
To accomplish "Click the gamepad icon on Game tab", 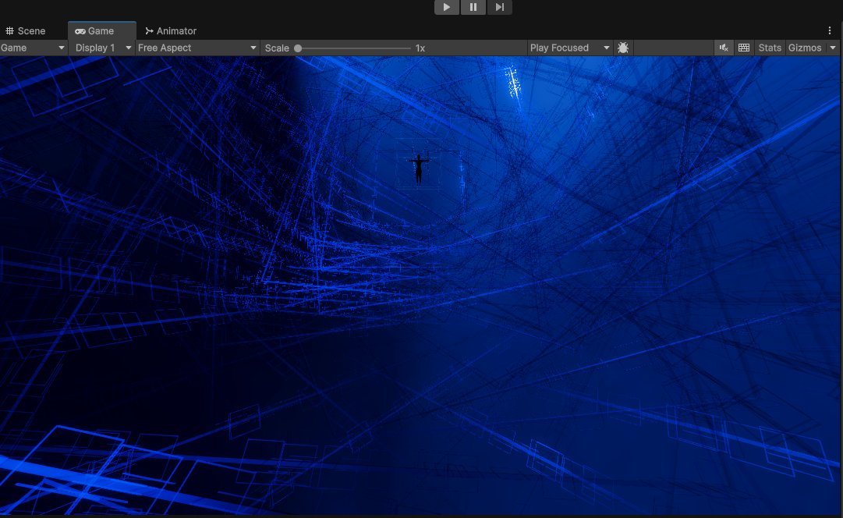I will pos(80,31).
